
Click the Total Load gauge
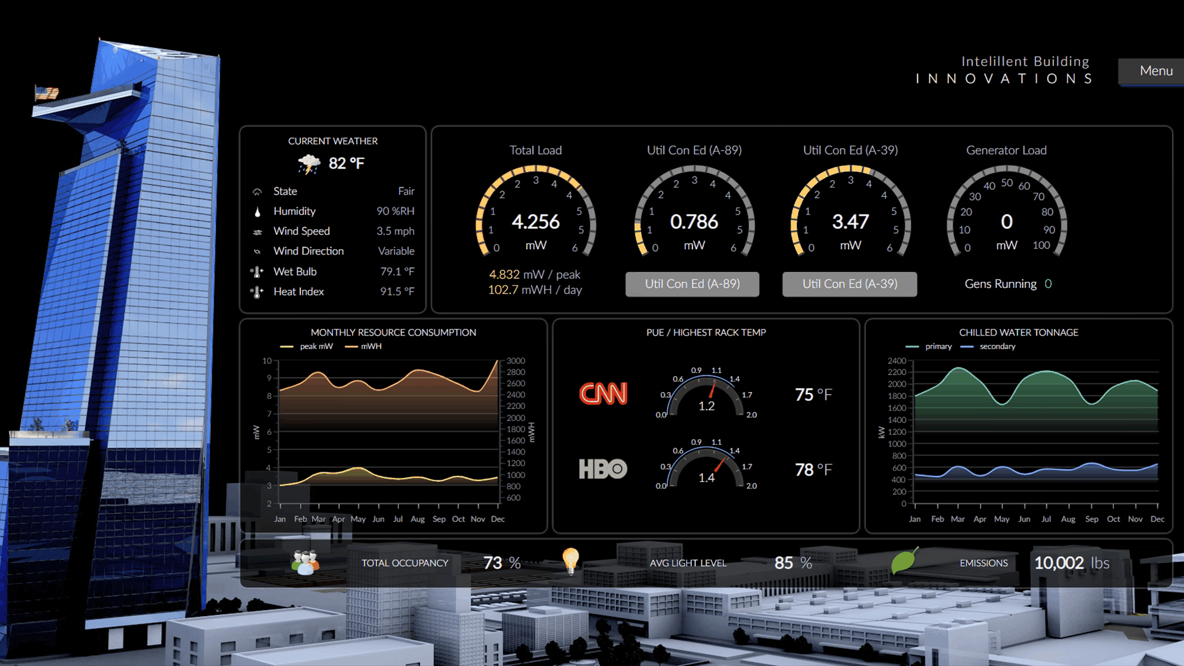535,213
